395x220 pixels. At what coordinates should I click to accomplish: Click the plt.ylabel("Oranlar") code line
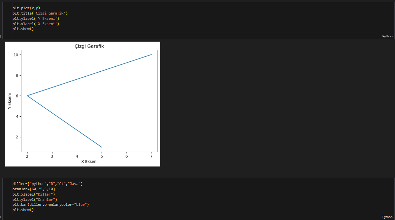(35, 200)
